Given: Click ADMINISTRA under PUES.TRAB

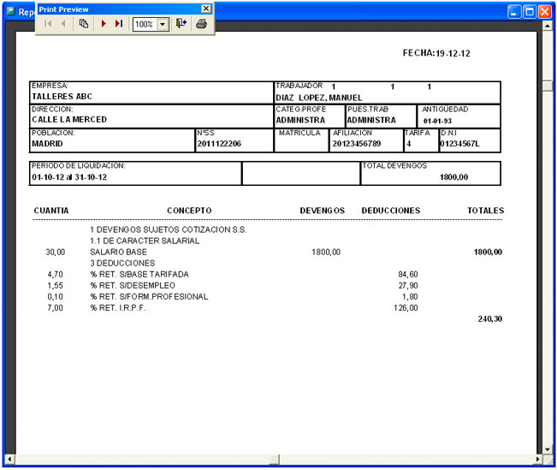Looking at the screenshot, I should point(371,120).
